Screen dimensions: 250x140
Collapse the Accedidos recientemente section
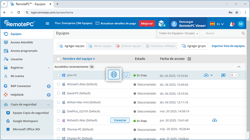(239, 67)
